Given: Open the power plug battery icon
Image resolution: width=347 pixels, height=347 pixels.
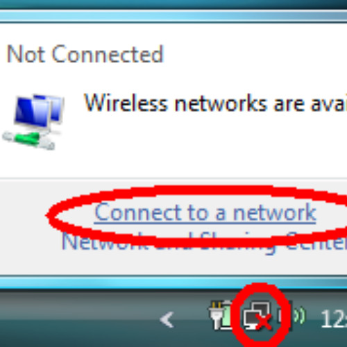Looking at the screenshot, I should tap(221, 315).
